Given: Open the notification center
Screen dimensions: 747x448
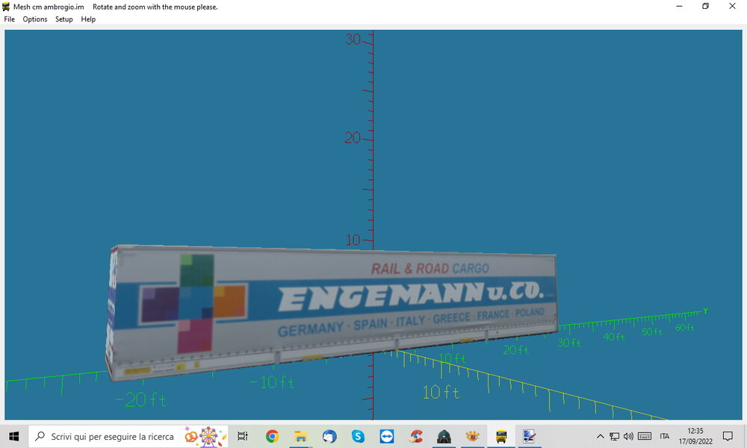Looking at the screenshot, I should [728, 436].
